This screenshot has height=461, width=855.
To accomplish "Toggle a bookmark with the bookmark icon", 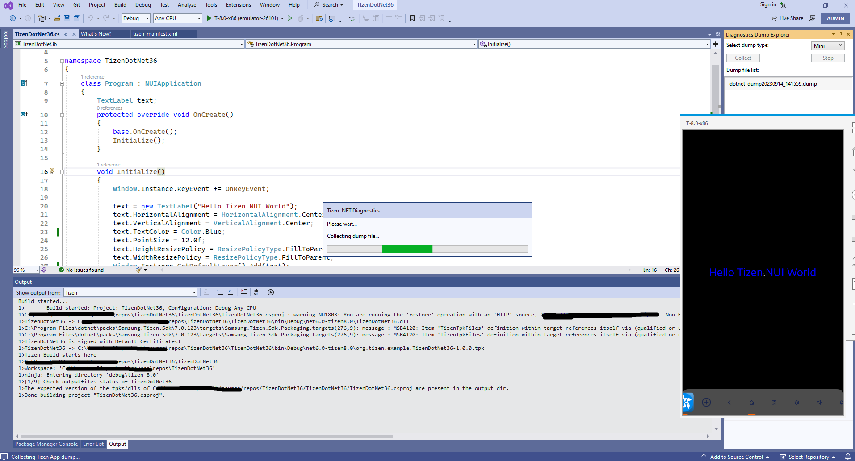I will pos(412,18).
